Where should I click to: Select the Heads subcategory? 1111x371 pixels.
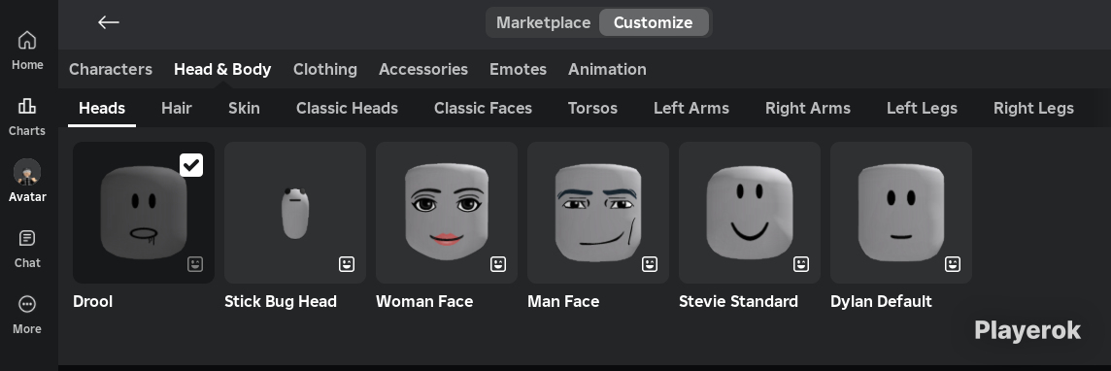pos(102,109)
